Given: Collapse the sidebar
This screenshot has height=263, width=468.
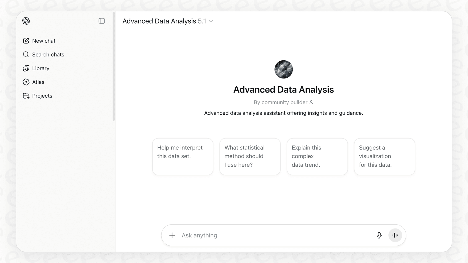Looking at the screenshot, I should click(x=102, y=21).
